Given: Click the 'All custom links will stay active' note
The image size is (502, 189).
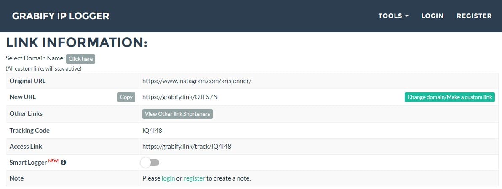Looking at the screenshot, I should [43, 68].
